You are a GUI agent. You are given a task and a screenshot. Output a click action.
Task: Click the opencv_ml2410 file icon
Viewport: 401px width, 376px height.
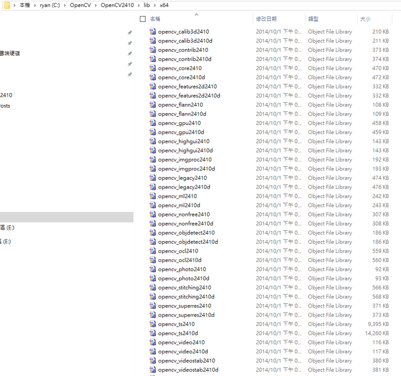coord(153,196)
